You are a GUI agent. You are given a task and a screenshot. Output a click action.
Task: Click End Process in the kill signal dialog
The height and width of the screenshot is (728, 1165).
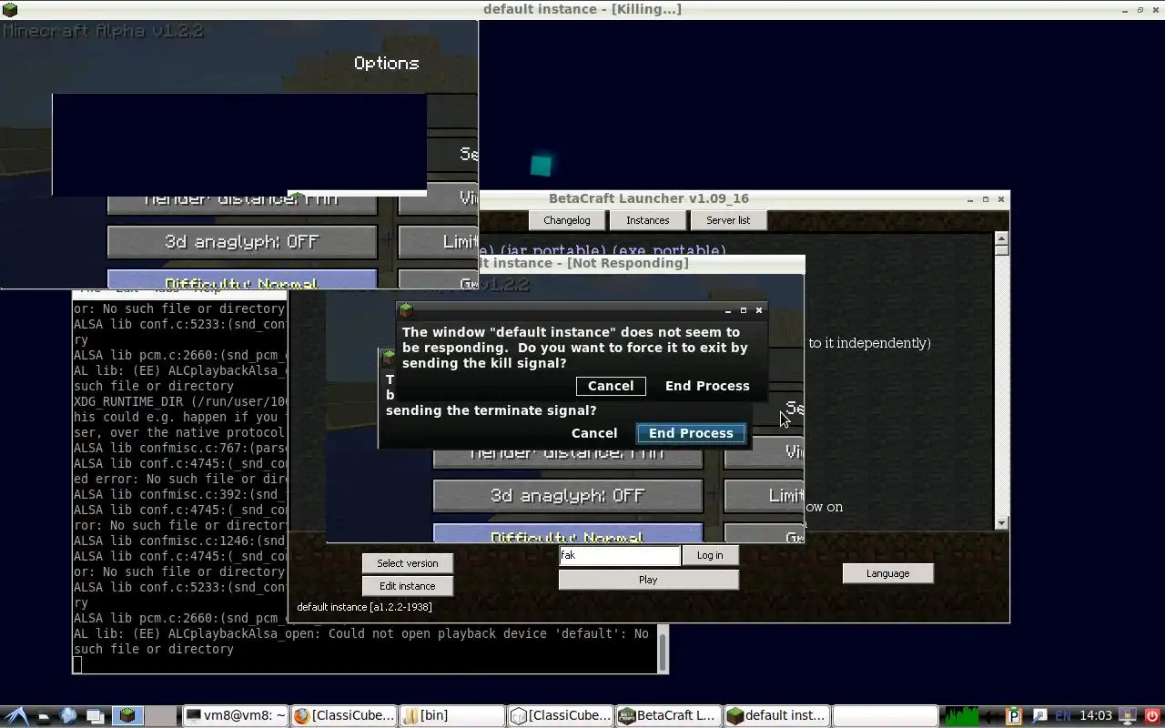pos(707,386)
